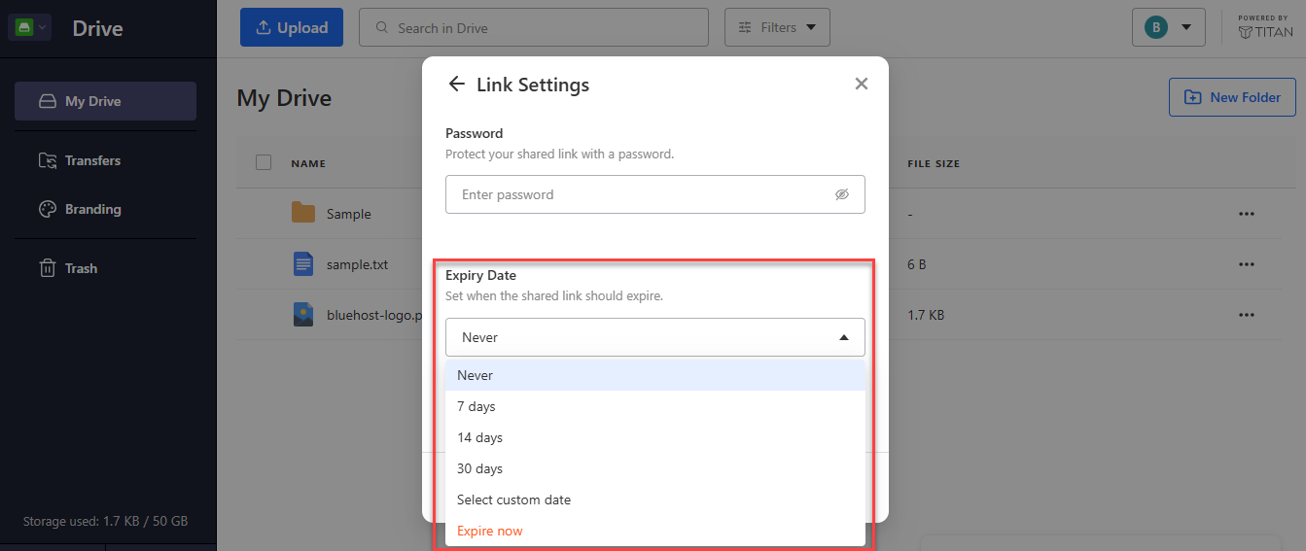Click the Enter password field
Screen dimensions: 1306x551
pos(654,194)
